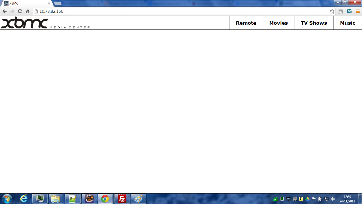Click the Chrome taskbar icon
This screenshot has width=362, height=204.
[105, 199]
